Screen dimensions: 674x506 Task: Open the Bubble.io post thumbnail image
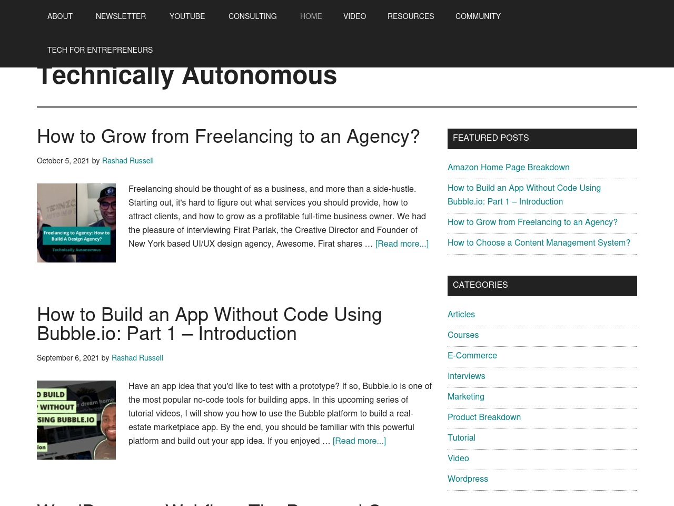pos(76,420)
